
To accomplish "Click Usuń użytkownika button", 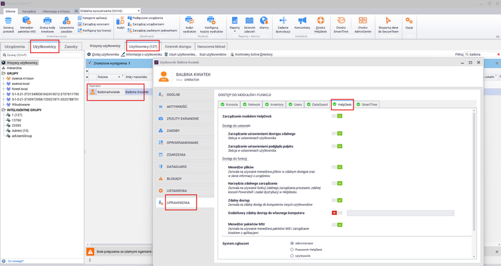I will [180, 55].
